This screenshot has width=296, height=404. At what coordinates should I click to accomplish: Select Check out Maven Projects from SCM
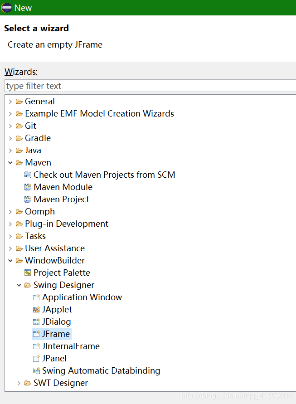coord(104,175)
